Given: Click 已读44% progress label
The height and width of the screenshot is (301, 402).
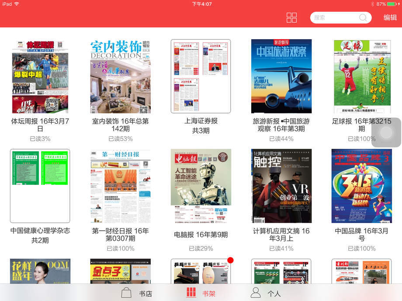Looking at the screenshot, I should click(x=281, y=139).
